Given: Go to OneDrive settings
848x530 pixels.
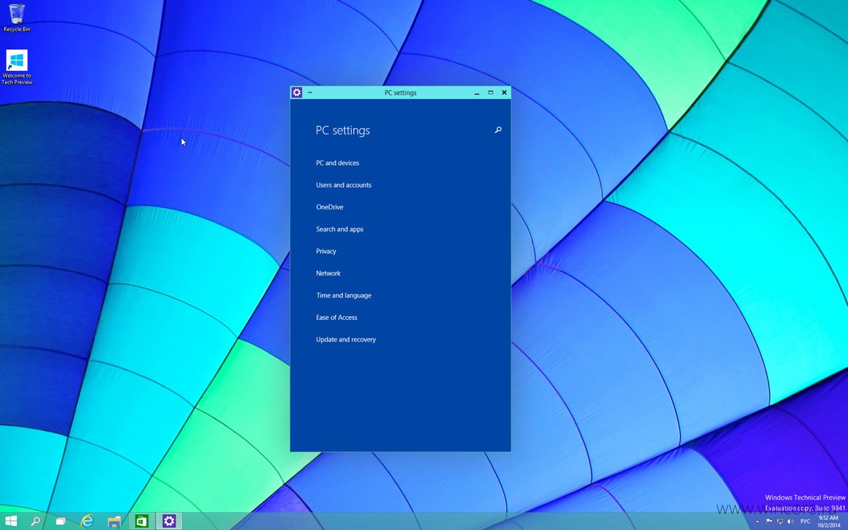Looking at the screenshot, I should pos(329,207).
